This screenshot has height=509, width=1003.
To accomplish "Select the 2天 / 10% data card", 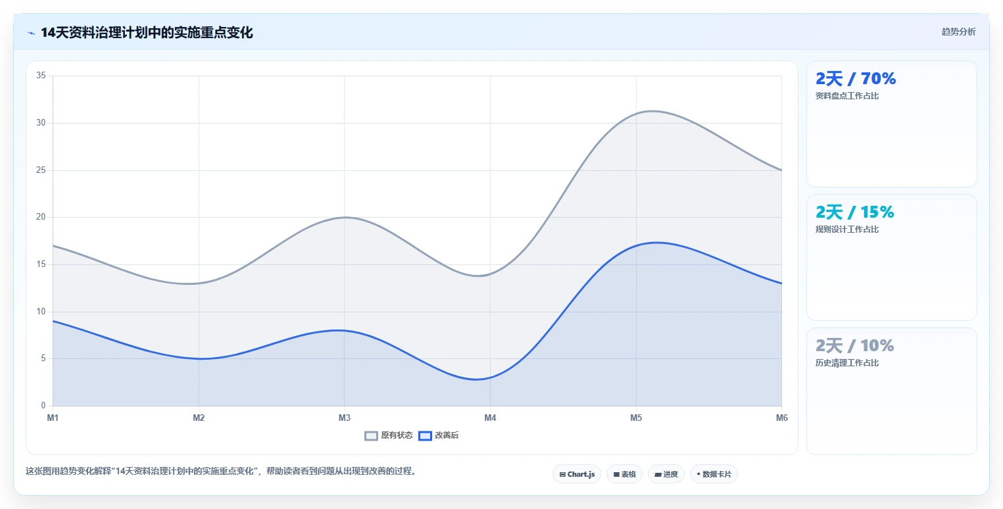I will (x=892, y=391).
